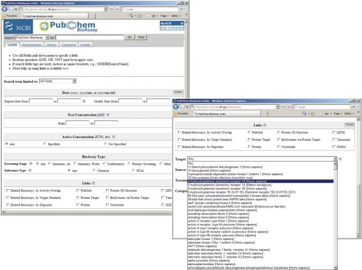Click Deposit Date from input field
Viewport: 362px width, 270px height.
pos(41,101)
